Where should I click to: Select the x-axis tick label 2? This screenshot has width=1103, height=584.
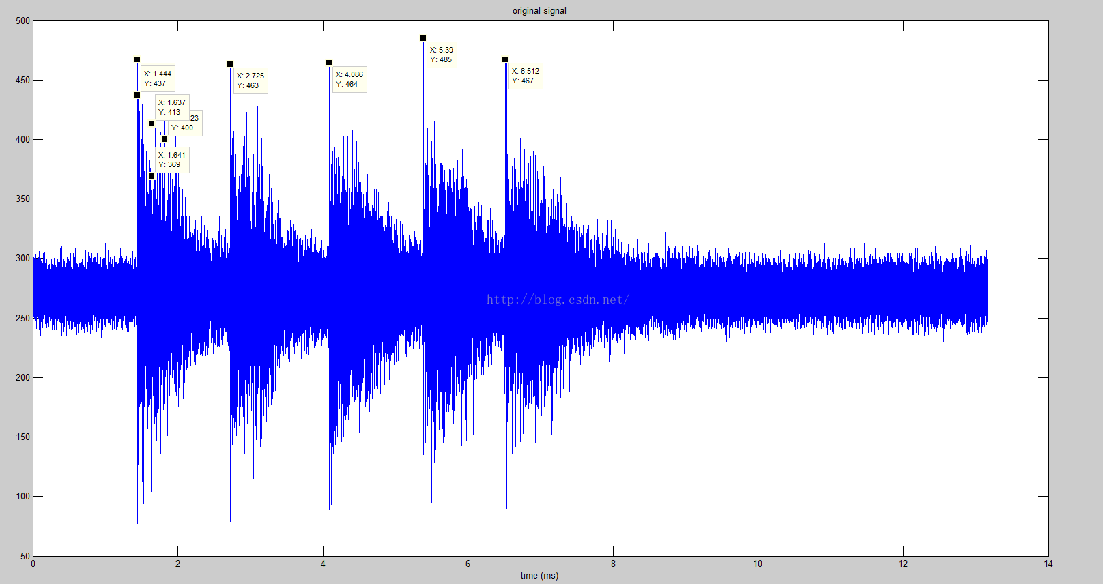click(177, 564)
